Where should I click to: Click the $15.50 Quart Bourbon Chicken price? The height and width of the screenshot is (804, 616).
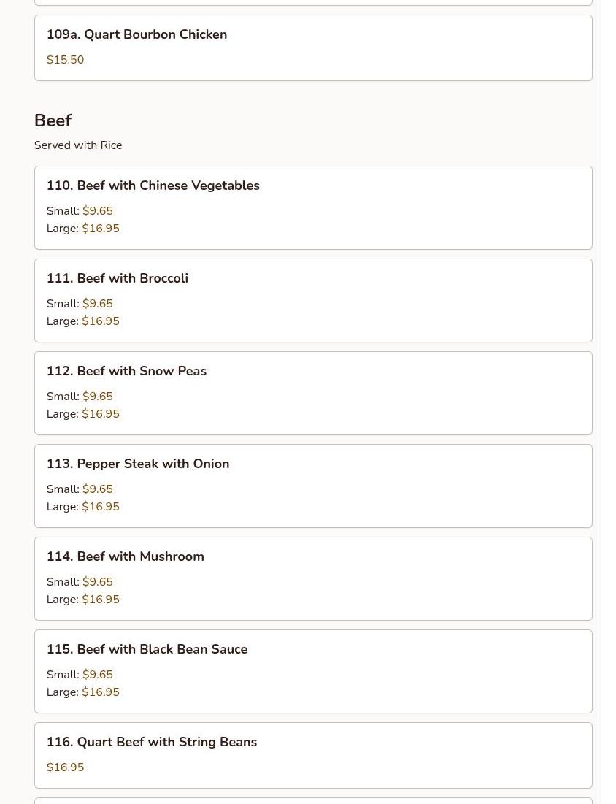pos(65,60)
